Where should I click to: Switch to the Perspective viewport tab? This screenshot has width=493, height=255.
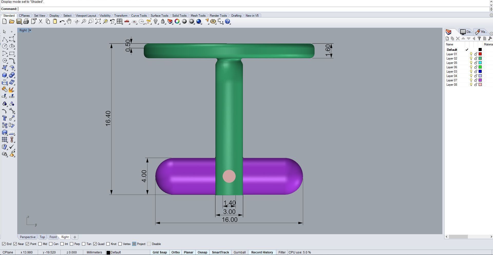point(28,237)
